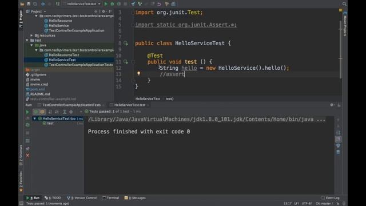Click the VCS Update Project icon
Viewport: 366px width, 206px height.
[x=133, y=4]
